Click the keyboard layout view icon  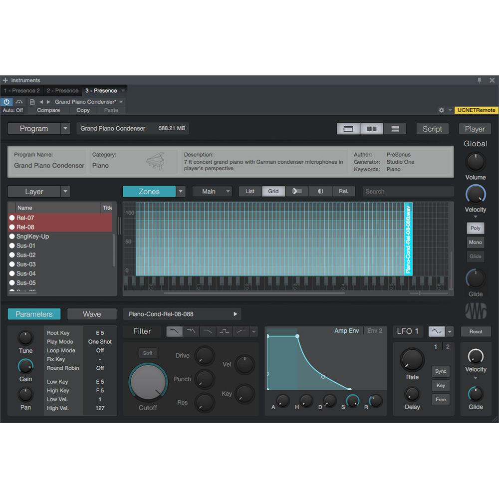pos(348,129)
